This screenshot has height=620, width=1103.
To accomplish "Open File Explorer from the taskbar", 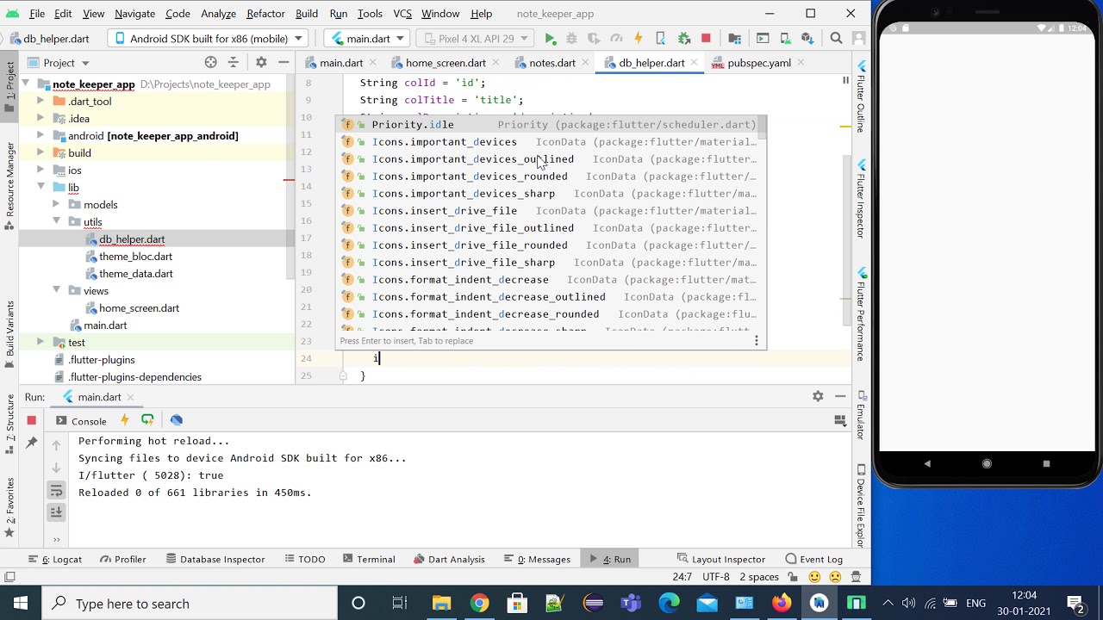I will [441, 603].
